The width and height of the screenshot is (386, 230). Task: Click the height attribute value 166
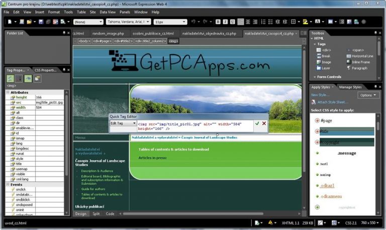(49, 97)
